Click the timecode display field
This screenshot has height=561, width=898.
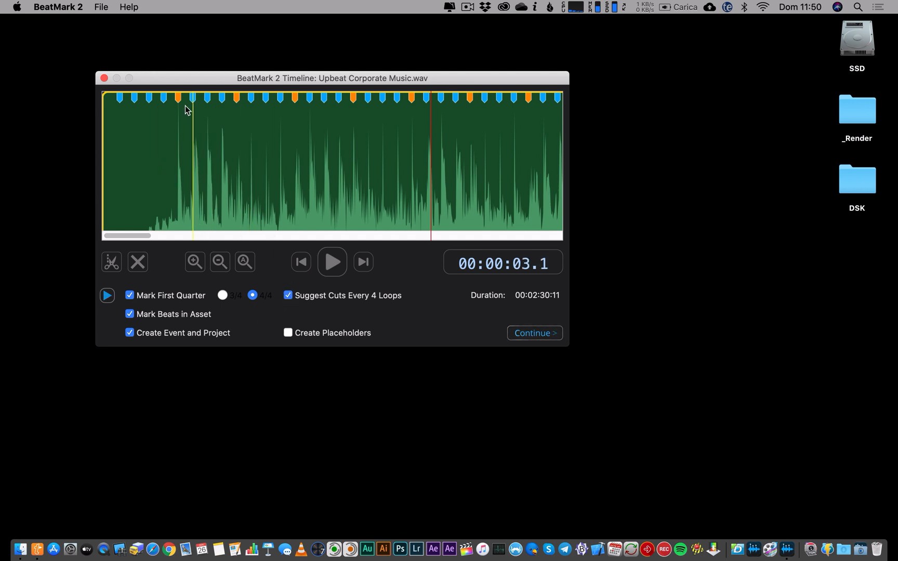503,263
